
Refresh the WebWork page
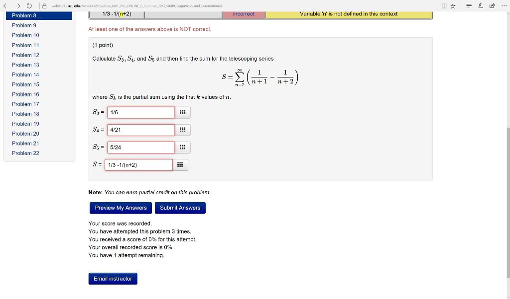29,6
